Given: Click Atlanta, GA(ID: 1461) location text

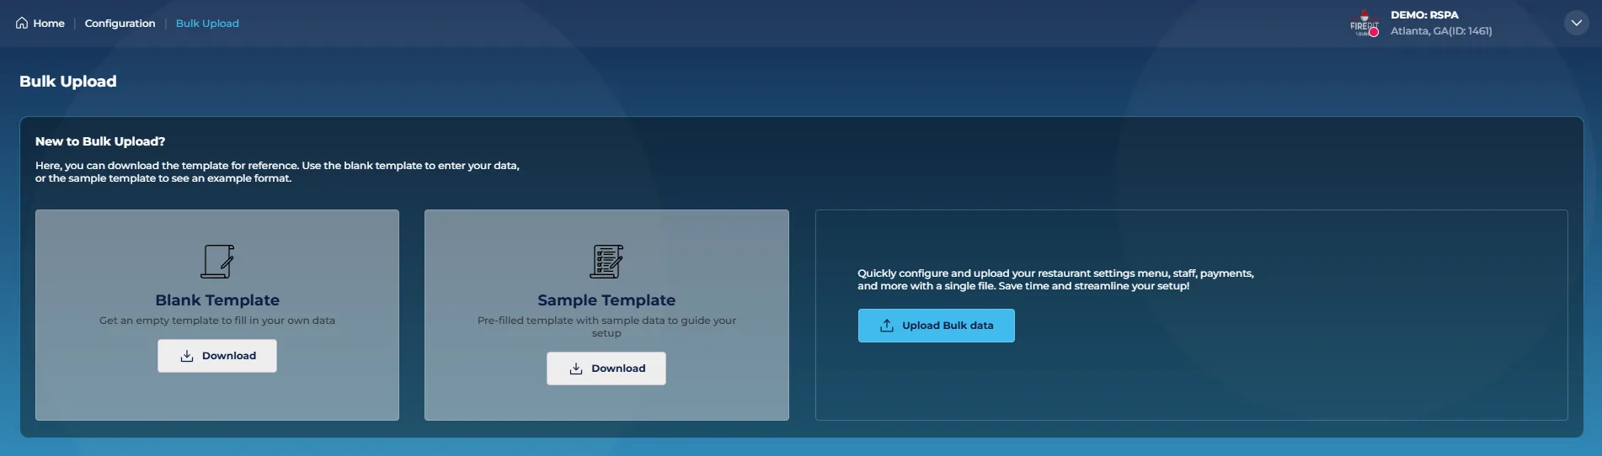Looking at the screenshot, I should point(1441,31).
